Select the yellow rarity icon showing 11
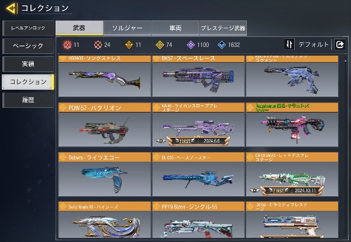The width and height of the screenshot is (351, 242). point(129,45)
